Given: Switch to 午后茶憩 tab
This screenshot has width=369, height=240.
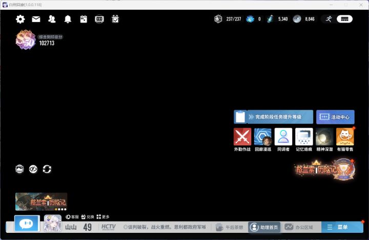Looking at the screenshot, I should [230, 227].
